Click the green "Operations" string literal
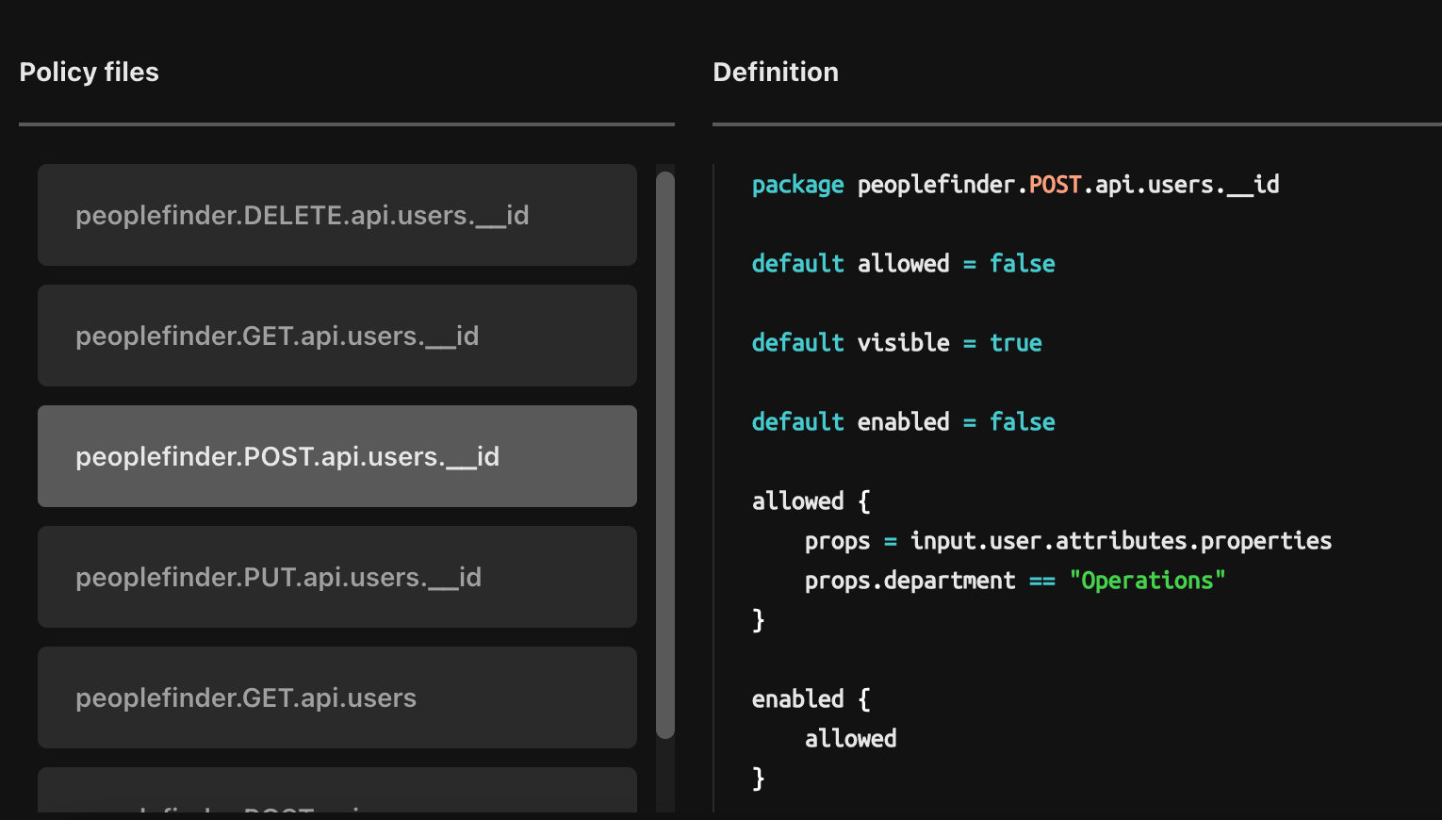 [x=1147, y=581]
